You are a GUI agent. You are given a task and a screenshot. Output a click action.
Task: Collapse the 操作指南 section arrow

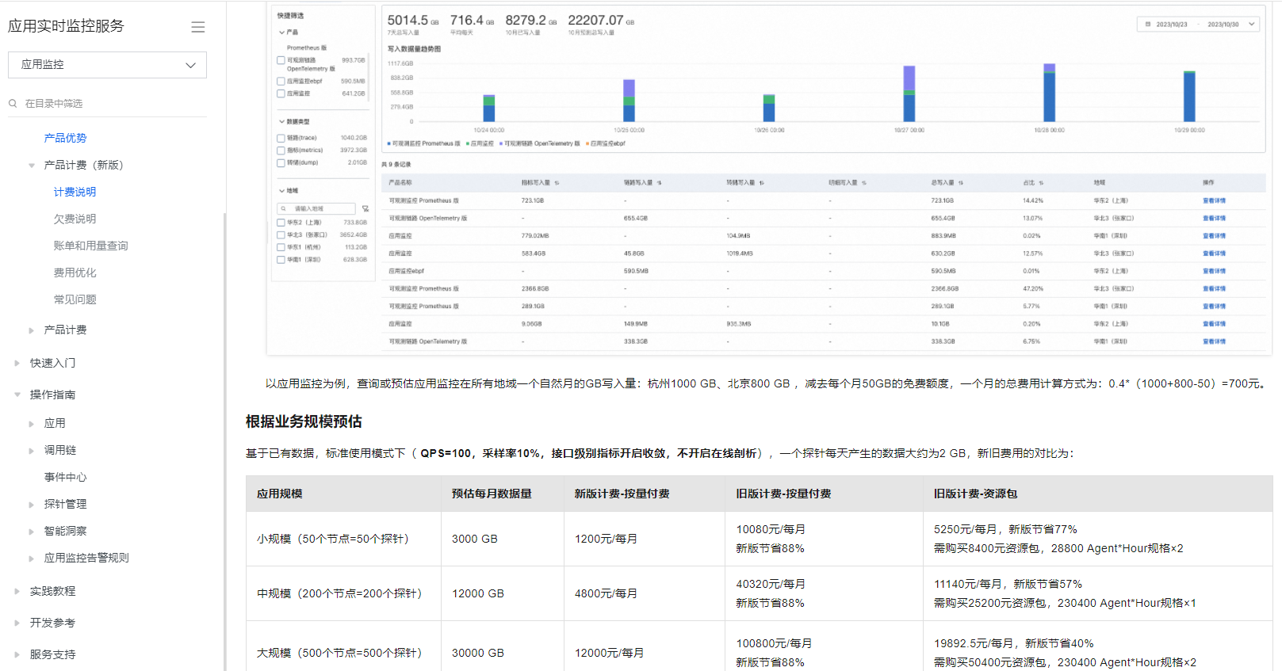[x=17, y=395]
